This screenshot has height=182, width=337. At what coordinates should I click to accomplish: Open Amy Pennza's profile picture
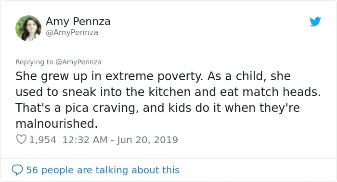pyautogui.click(x=28, y=28)
